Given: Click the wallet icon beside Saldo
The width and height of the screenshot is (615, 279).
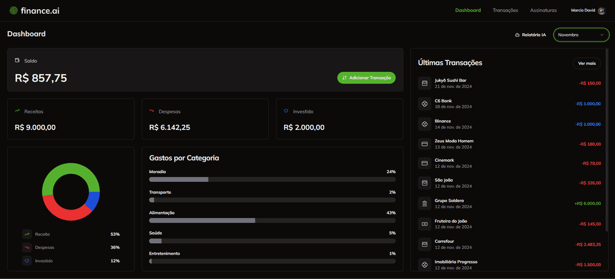Looking at the screenshot, I should click(x=17, y=60).
